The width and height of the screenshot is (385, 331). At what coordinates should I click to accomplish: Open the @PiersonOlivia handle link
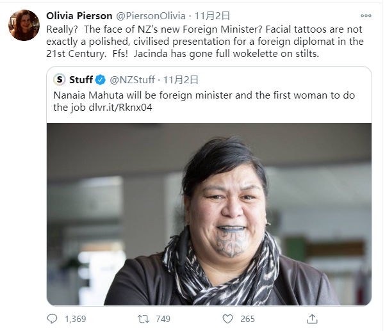(x=151, y=15)
